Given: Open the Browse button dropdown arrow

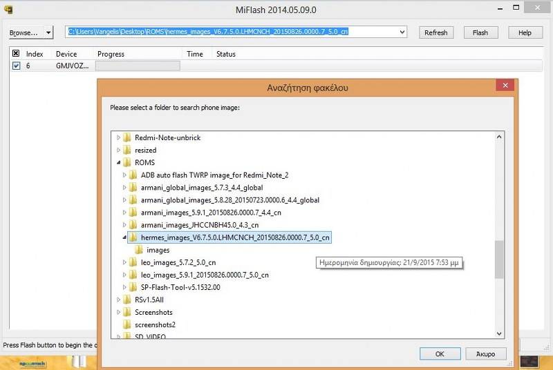Looking at the screenshot, I should tap(48, 32).
